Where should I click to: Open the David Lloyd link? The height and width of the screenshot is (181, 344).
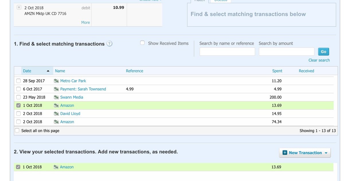[x=70, y=114]
